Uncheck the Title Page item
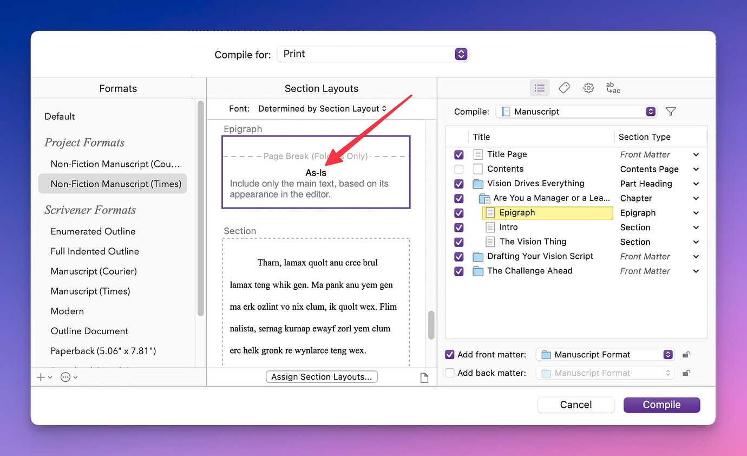The width and height of the screenshot is (747, 456). point(458,154)
